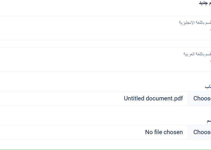This screenshot has width=211, height=150.
Task: Browse for a file in the 'No file chosen' input
Action: coord(202,132)
